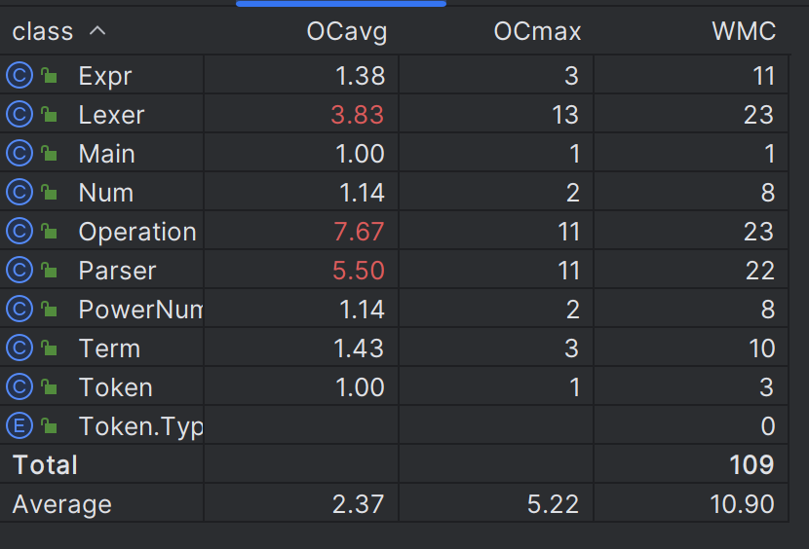The width and height of the screenshot is (809, 549).
Task: Click the Total WMC value 109
Action: 751,465
